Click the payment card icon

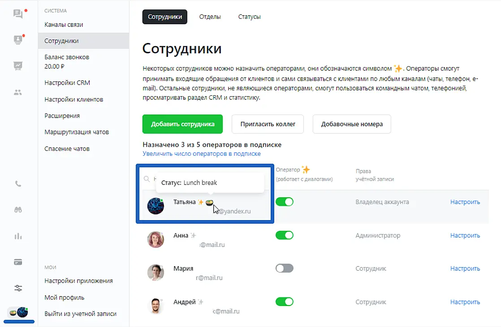click(18, 262)
